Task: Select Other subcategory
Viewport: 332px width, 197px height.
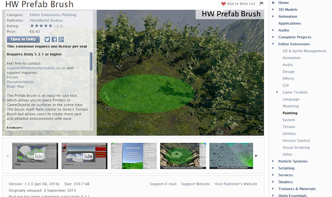Action: (287, 154)
